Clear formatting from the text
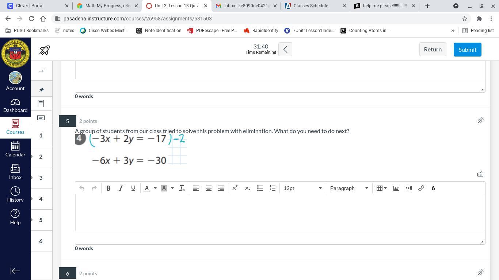 [x=182, y=188]
